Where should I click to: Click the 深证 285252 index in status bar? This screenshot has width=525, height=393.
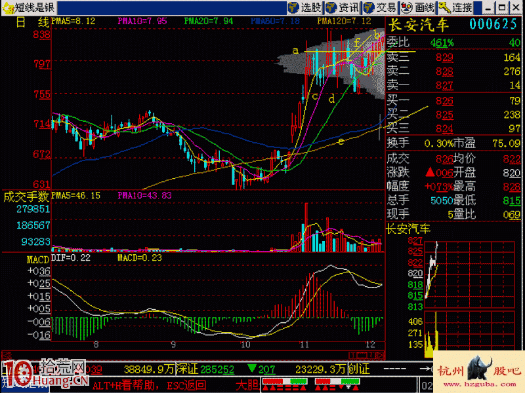205,369
